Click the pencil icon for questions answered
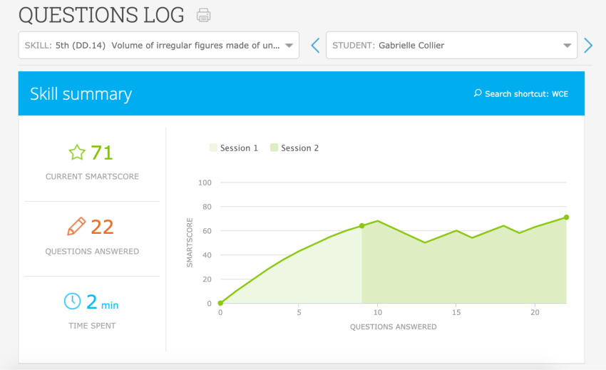 (x=76, y=227)
